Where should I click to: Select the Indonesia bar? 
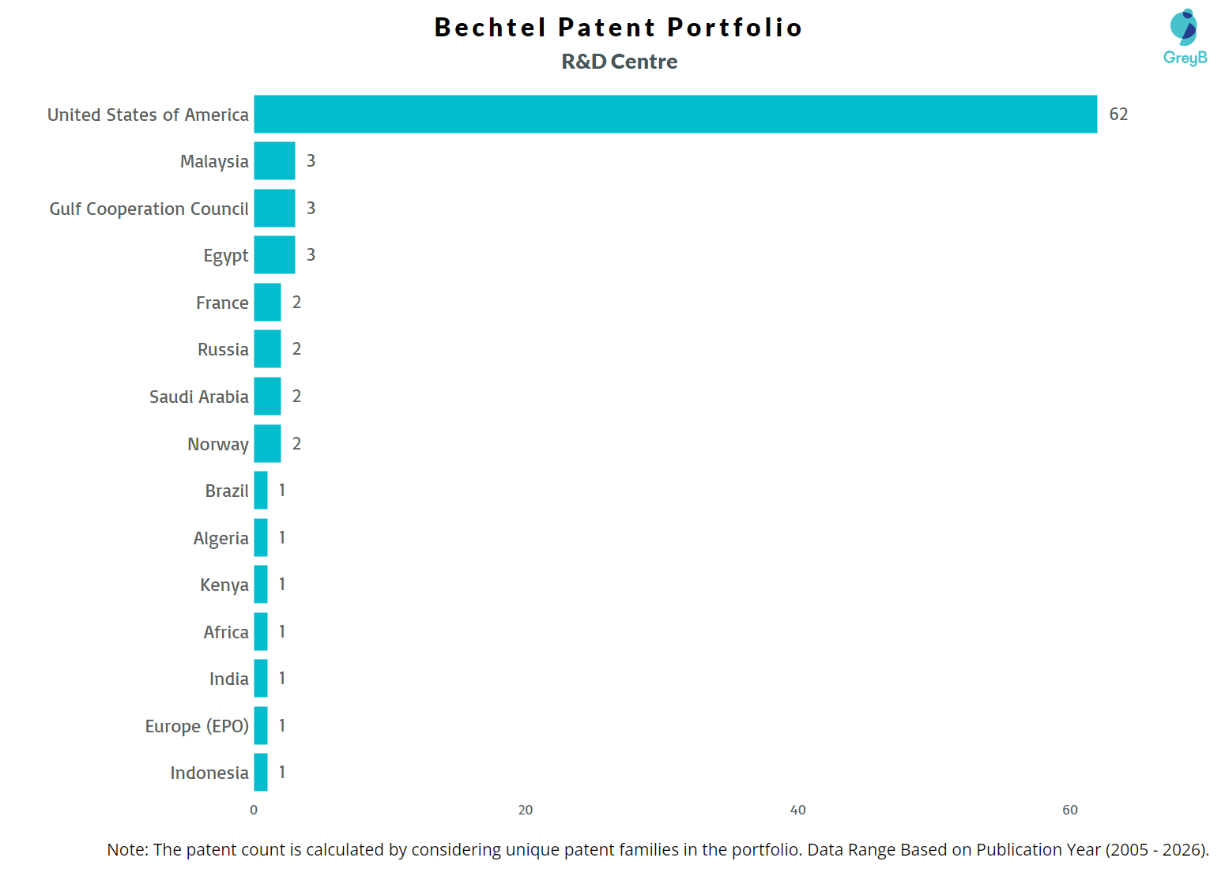tap(261, 773)
